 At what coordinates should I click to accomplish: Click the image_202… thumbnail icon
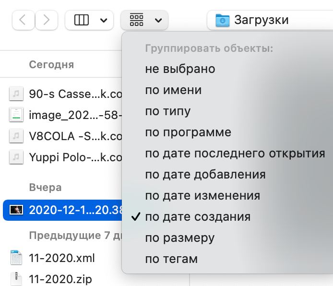(16, 115)
